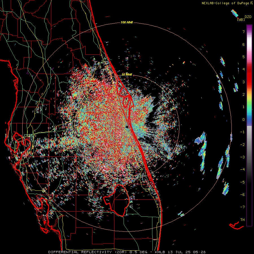Click the 0 dB scale tick label

coord(244,120)
